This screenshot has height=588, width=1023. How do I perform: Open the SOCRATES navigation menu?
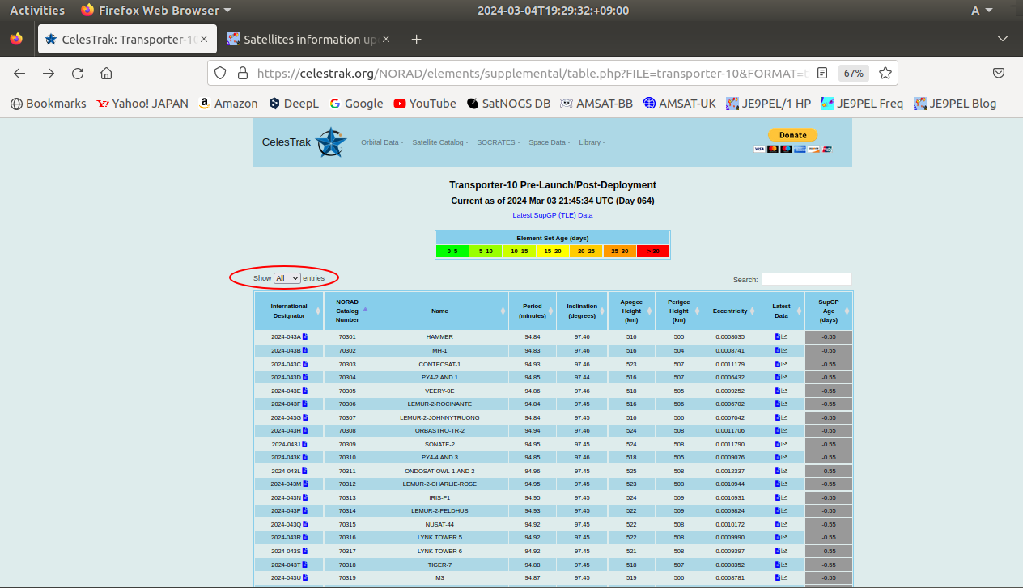click(x=499, y=142)
